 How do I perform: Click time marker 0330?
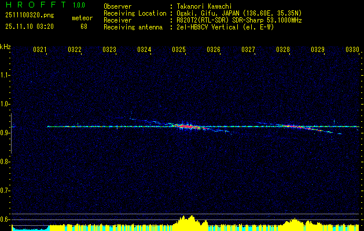point(352,49)
